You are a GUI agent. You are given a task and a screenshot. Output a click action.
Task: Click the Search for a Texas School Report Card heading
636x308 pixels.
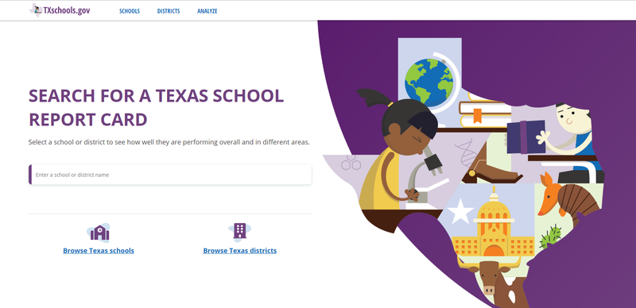pos(156,108)
